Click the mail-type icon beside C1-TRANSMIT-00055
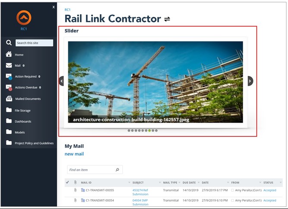This screenshot has width=288, height=209. (x=83, y=190)
